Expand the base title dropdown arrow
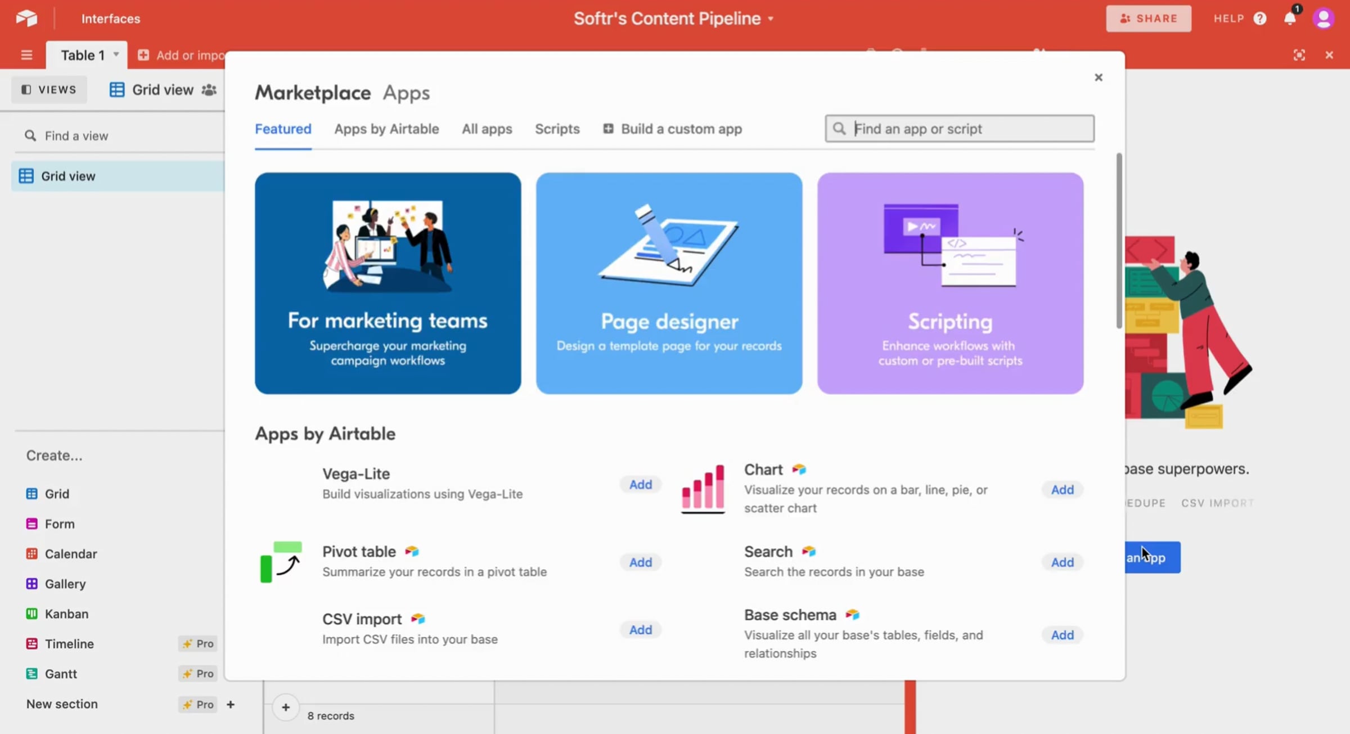1350x734 pixels. (x=771, y=19)
